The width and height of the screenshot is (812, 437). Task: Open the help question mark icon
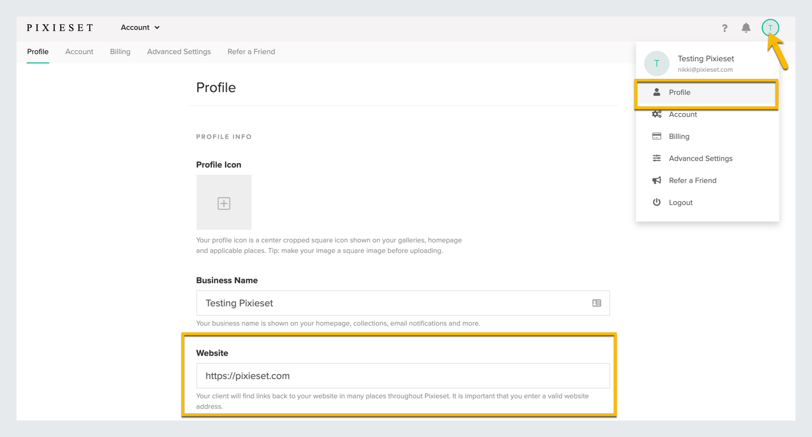[724, 28]
